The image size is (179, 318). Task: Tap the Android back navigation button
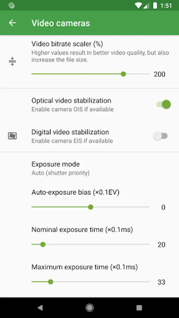coord(40,308)
